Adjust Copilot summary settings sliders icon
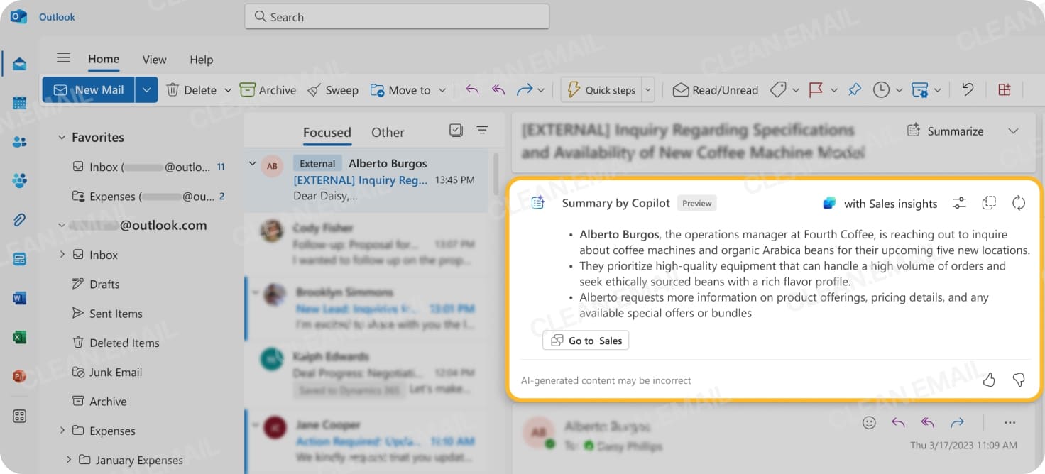Screen dimensions: 1045x474 (x=959, y=204)
